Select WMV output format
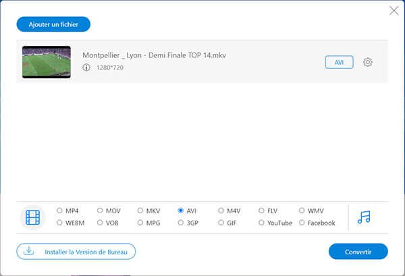 click(x=302, y=211)
